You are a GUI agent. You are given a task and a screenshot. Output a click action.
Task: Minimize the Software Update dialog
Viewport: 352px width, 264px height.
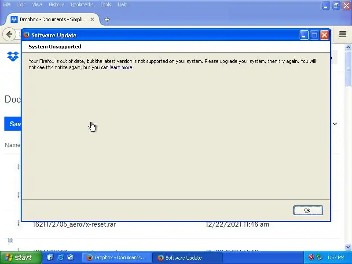click(x=304, y=35)
